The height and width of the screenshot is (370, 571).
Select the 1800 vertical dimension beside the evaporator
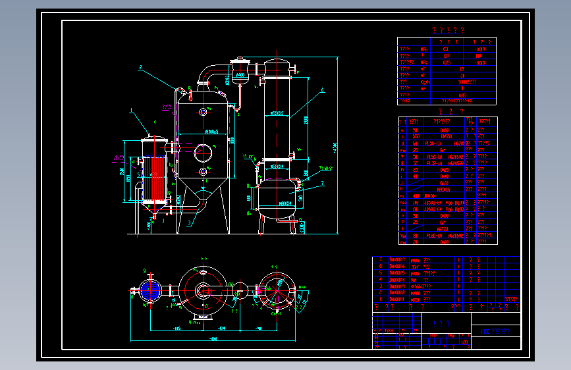pyautogui.click(x=232, y=140)
